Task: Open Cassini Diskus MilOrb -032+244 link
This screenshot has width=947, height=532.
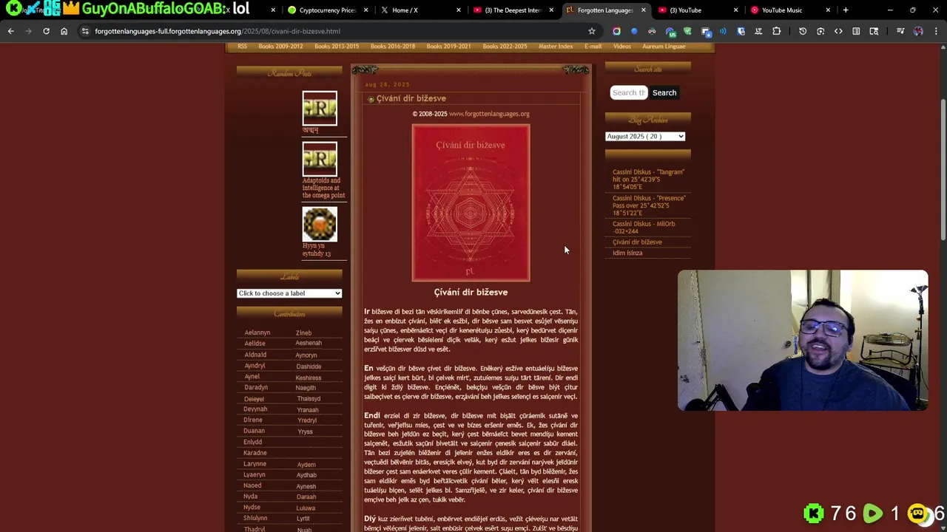Action: tap(644, 228)
